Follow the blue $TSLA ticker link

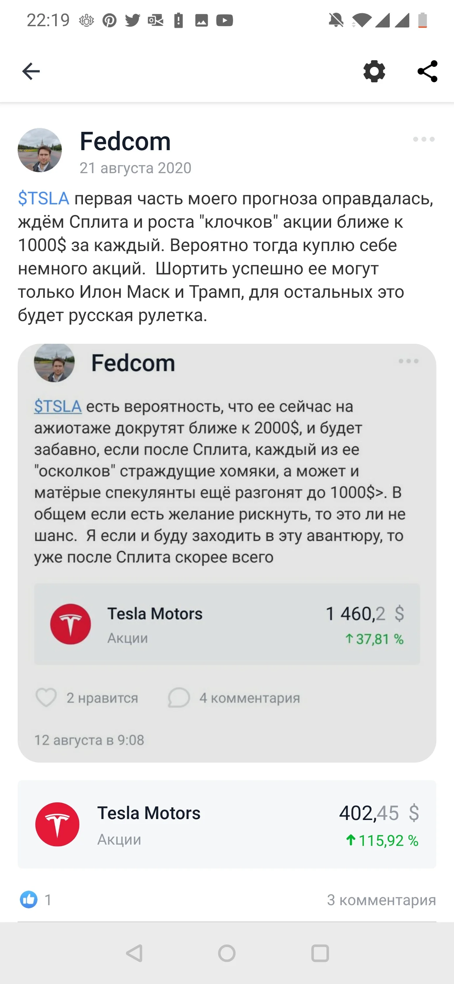[x=44, y=198]
